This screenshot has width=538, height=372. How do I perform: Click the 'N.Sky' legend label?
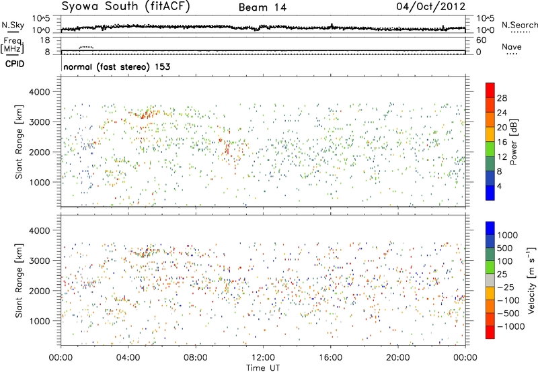(13, 25)
